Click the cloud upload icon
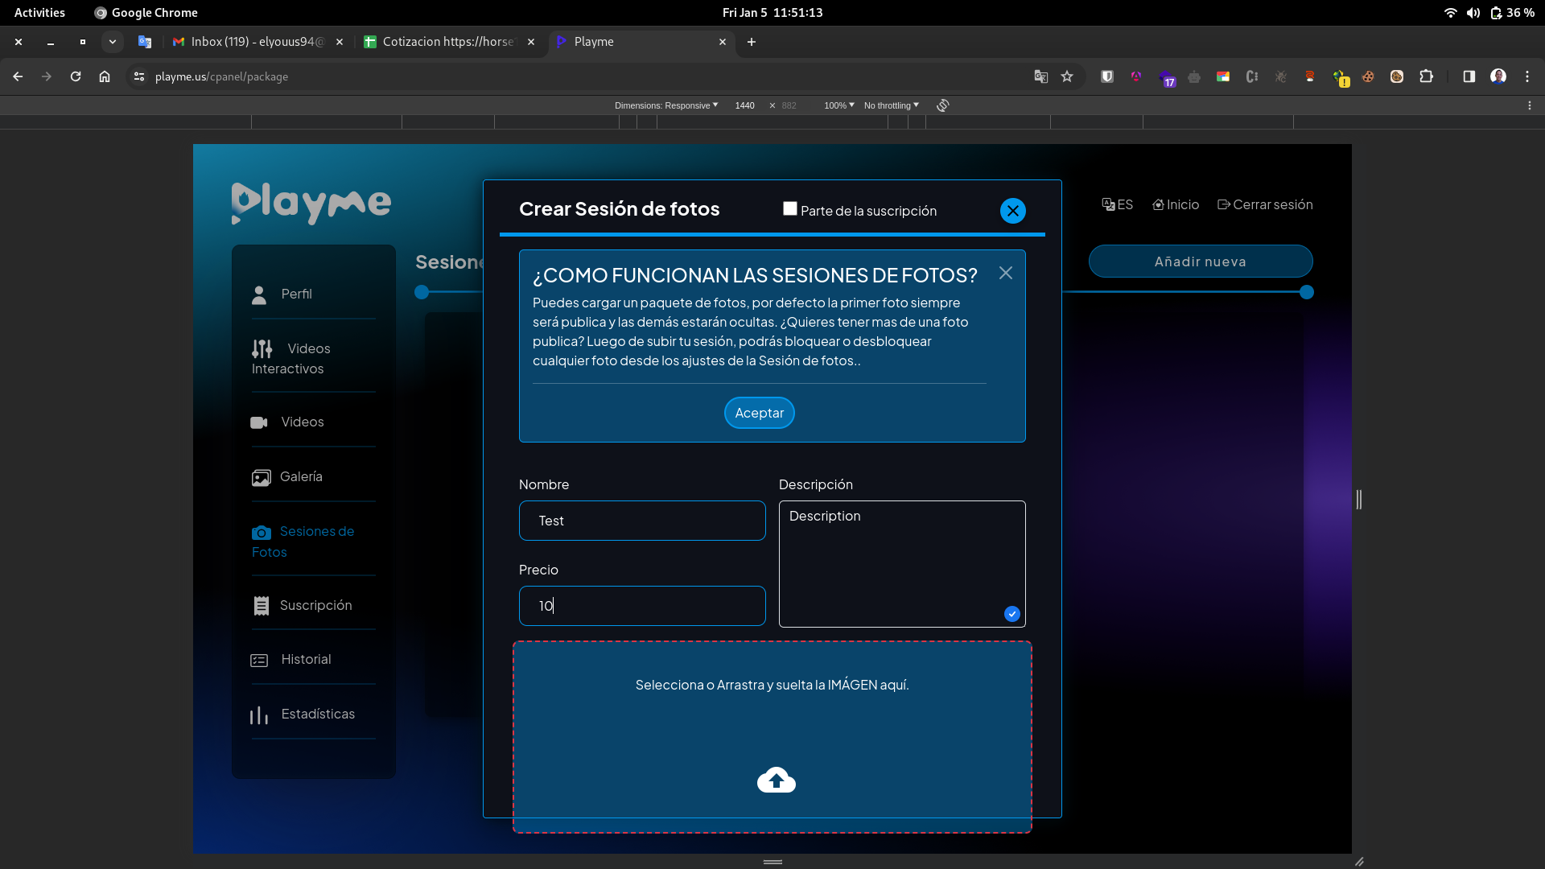Screen dimensions: 1545x869 click(776, 780)
